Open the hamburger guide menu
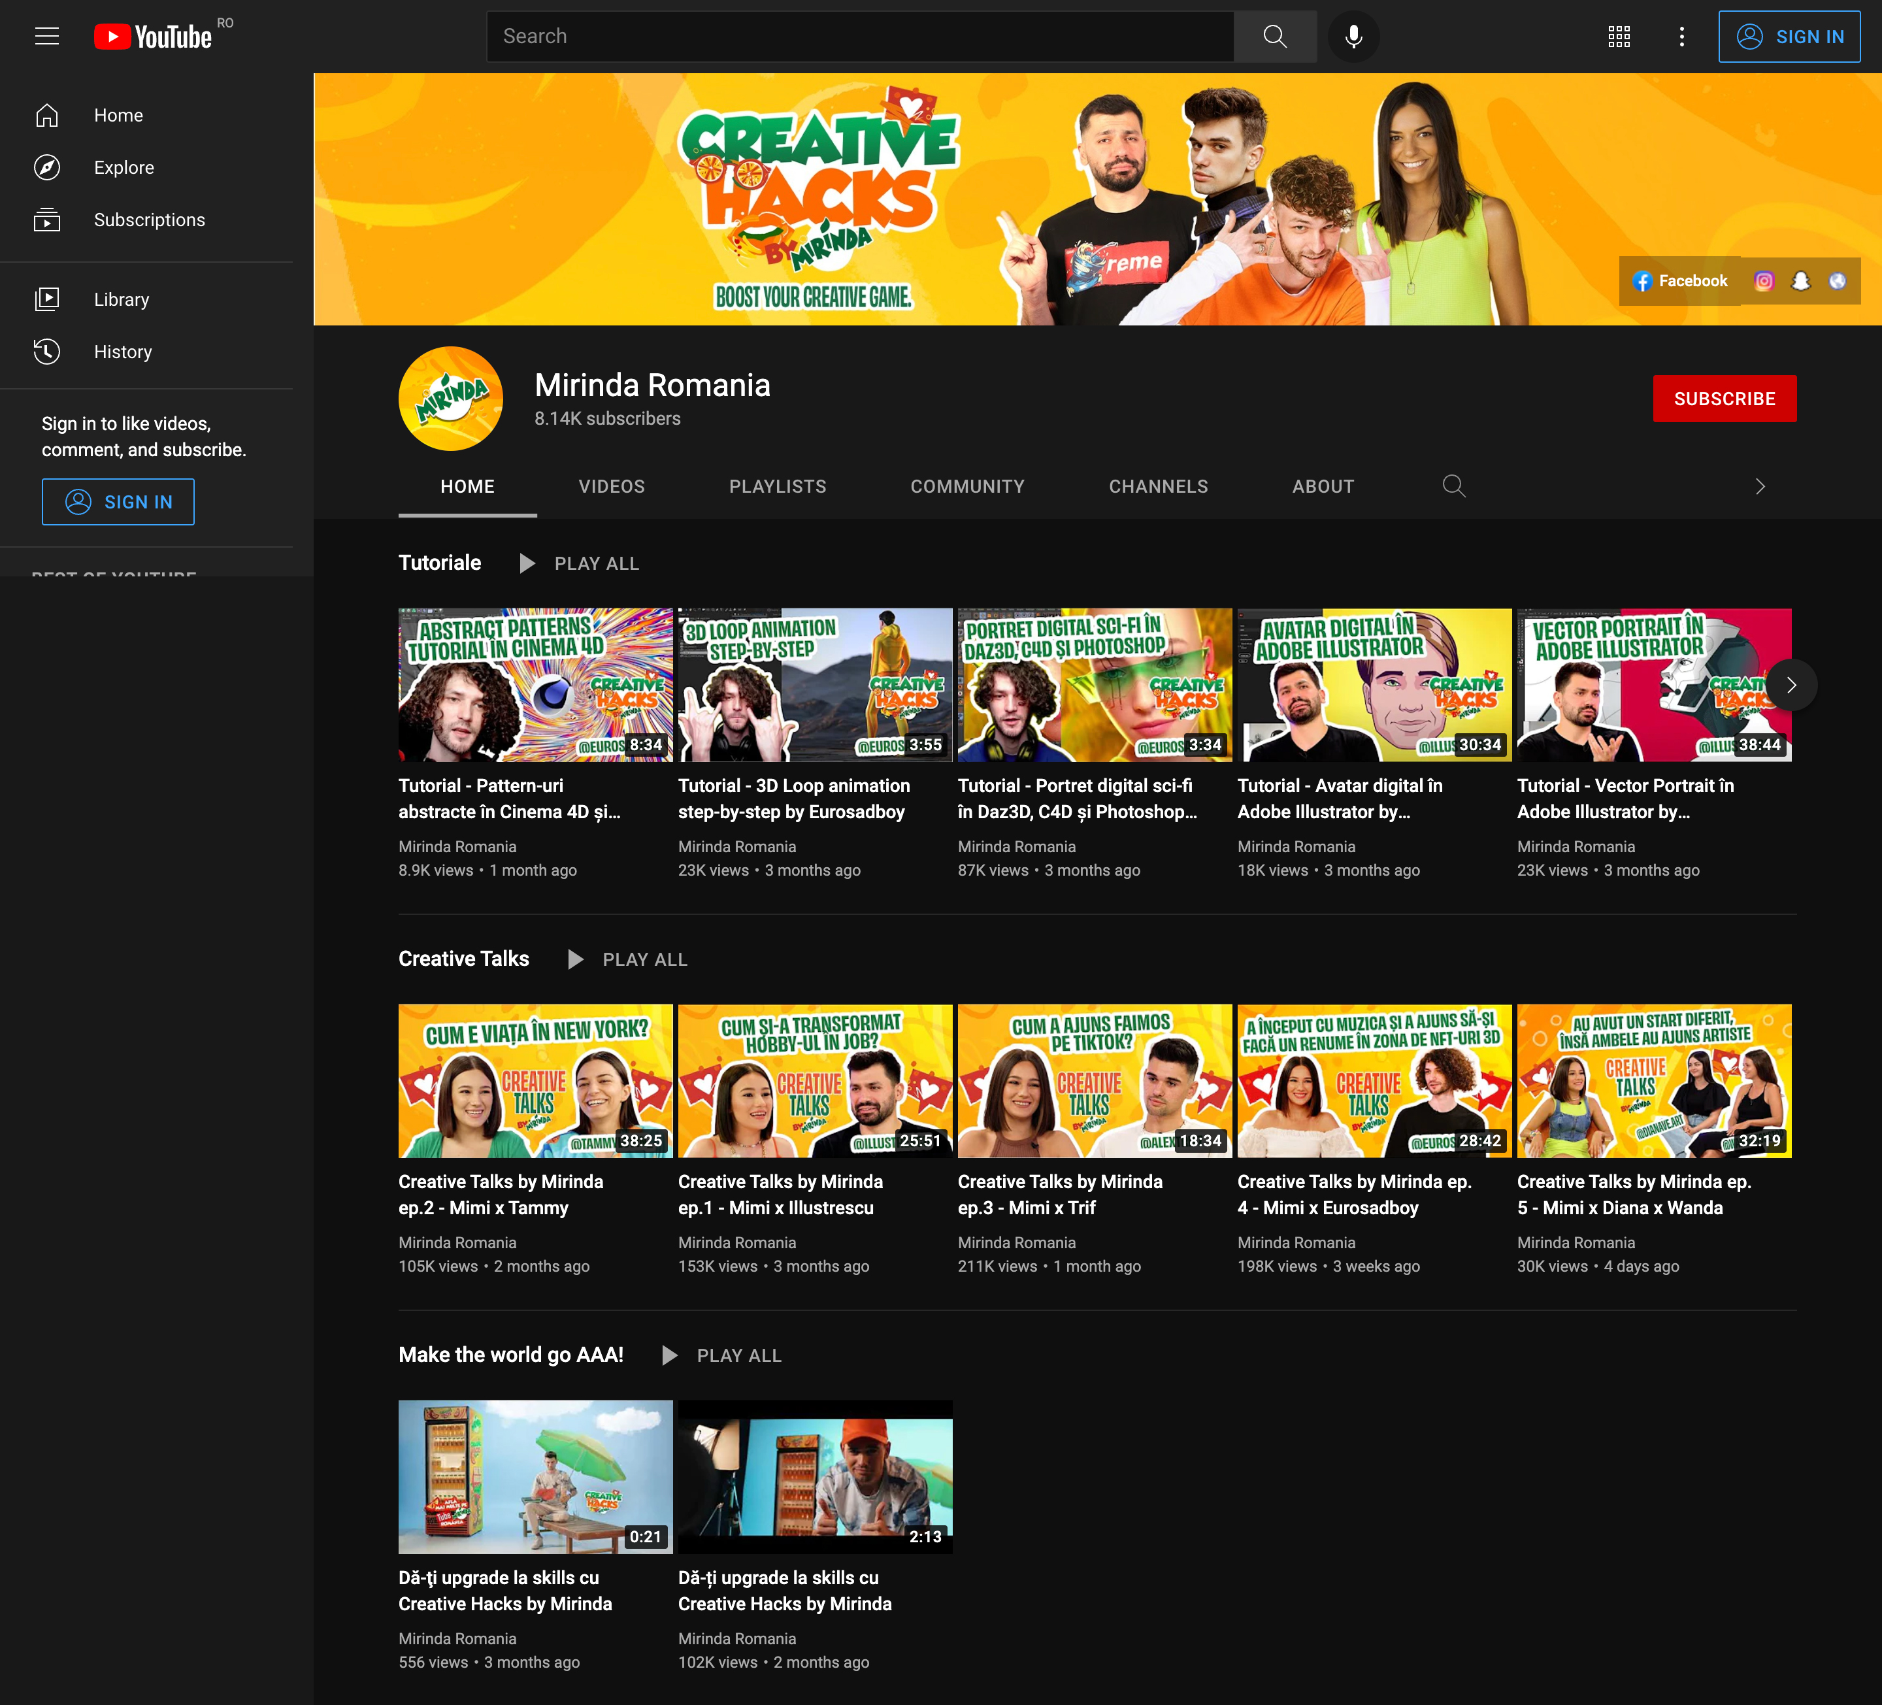 (46, 37)
